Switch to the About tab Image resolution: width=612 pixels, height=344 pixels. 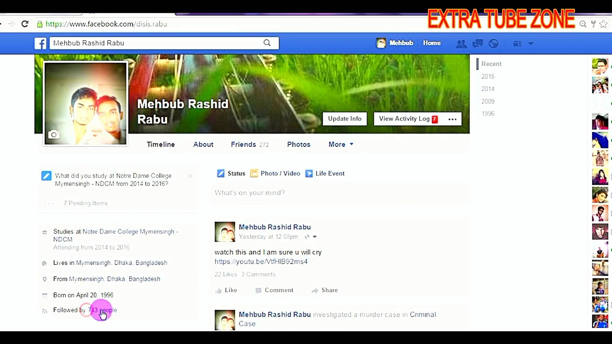coord(203,144)
